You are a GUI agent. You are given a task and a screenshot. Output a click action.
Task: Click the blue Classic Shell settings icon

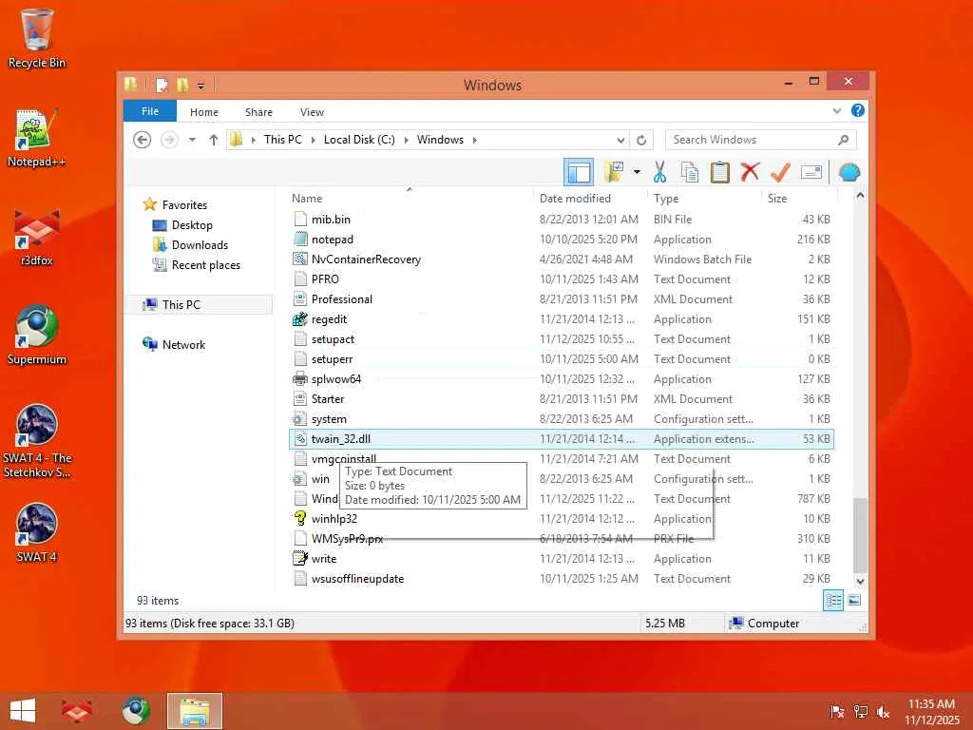tap(849, 172)
